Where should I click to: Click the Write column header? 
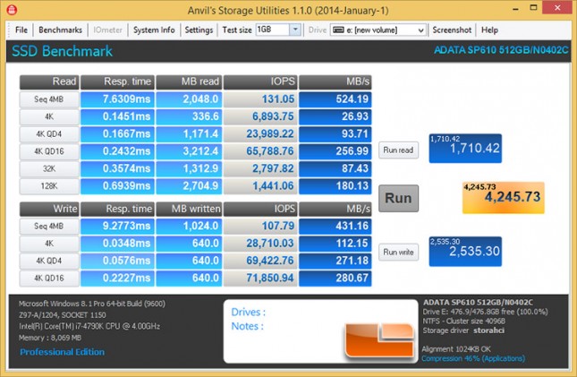(49, 209)
